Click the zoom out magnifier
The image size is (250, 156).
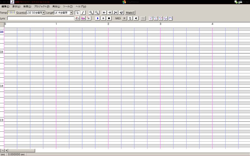97,13
